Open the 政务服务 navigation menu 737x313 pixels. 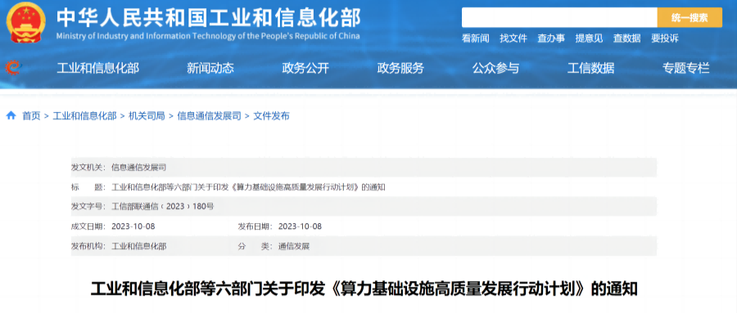tap(400, 69)
